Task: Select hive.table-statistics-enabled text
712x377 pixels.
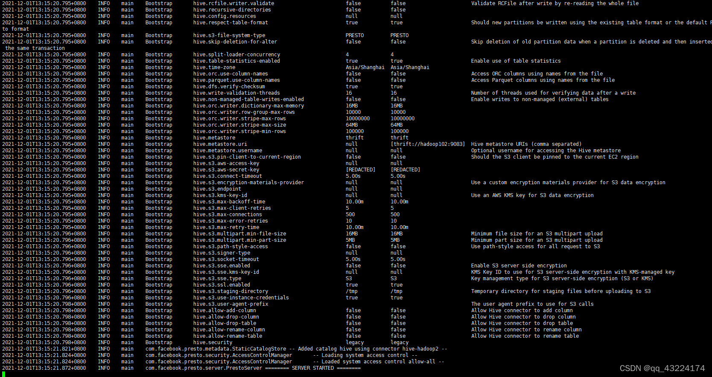Action: (236, 61)
